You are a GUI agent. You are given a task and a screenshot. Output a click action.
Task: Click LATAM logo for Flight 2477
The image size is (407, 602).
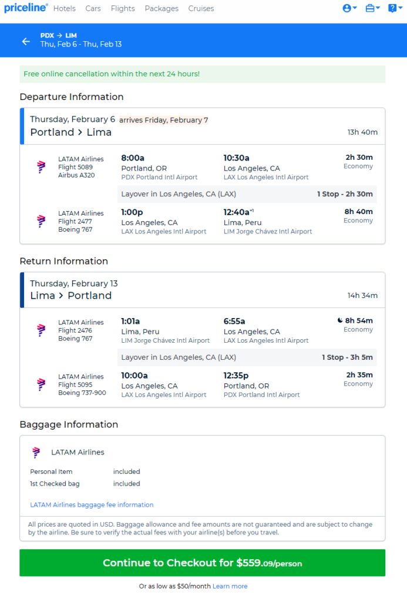(x=41, y=221)
